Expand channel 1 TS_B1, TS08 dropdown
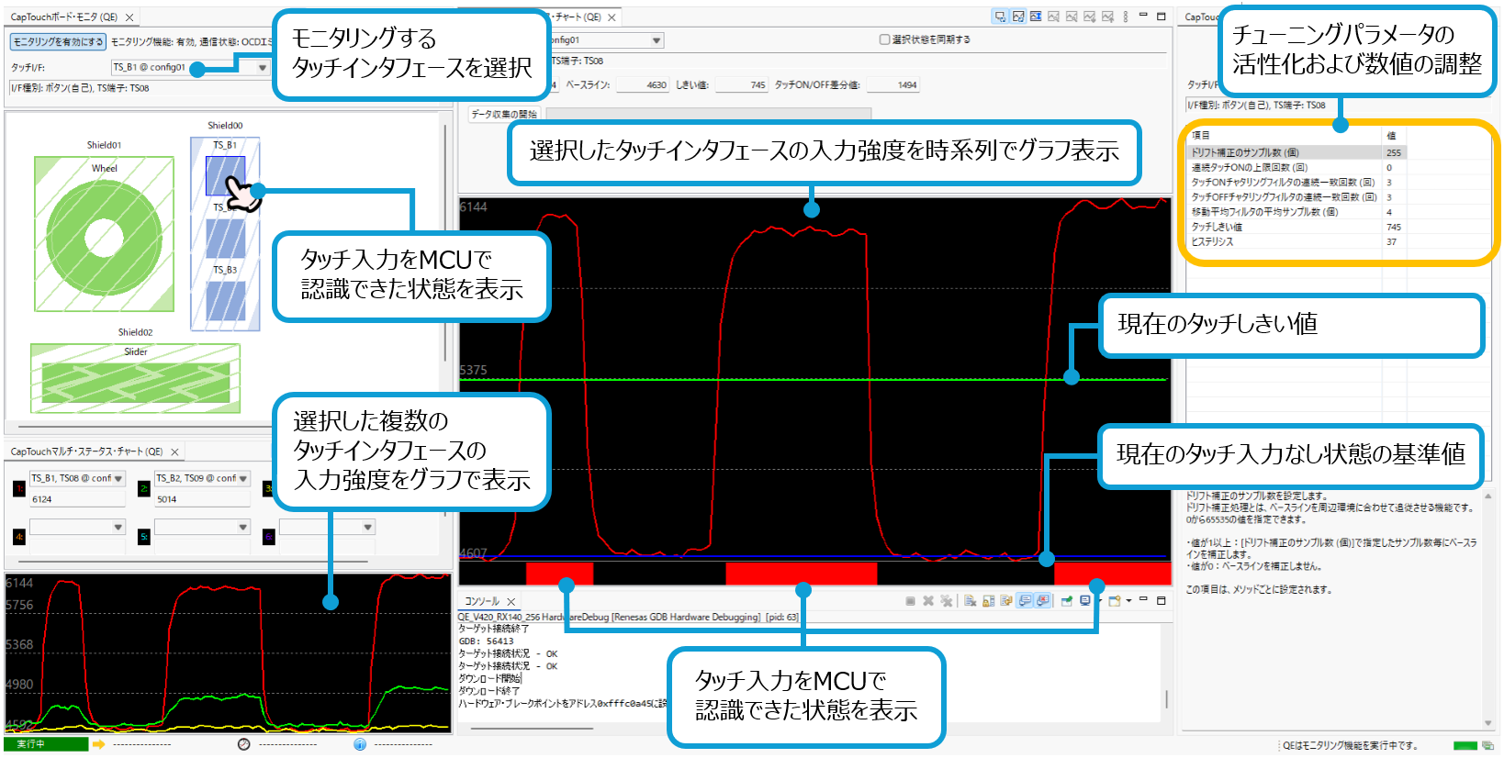 [118, 478]
